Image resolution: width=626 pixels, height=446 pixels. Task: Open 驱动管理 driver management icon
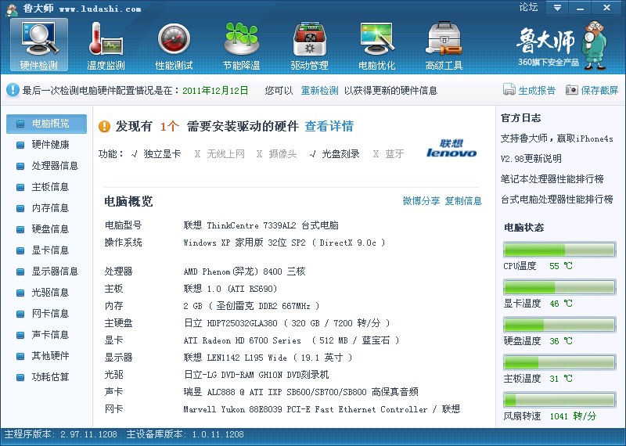[x=309, y=45]
